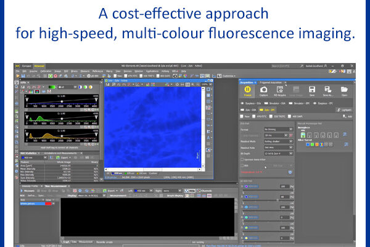This screenshot has height=247, width=370.
Task: Select the green filter turret swatch
Action: pyautogui.click(x=312, y=144)
